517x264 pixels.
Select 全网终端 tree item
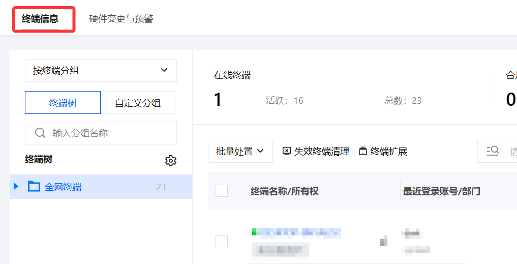[101, 187]
